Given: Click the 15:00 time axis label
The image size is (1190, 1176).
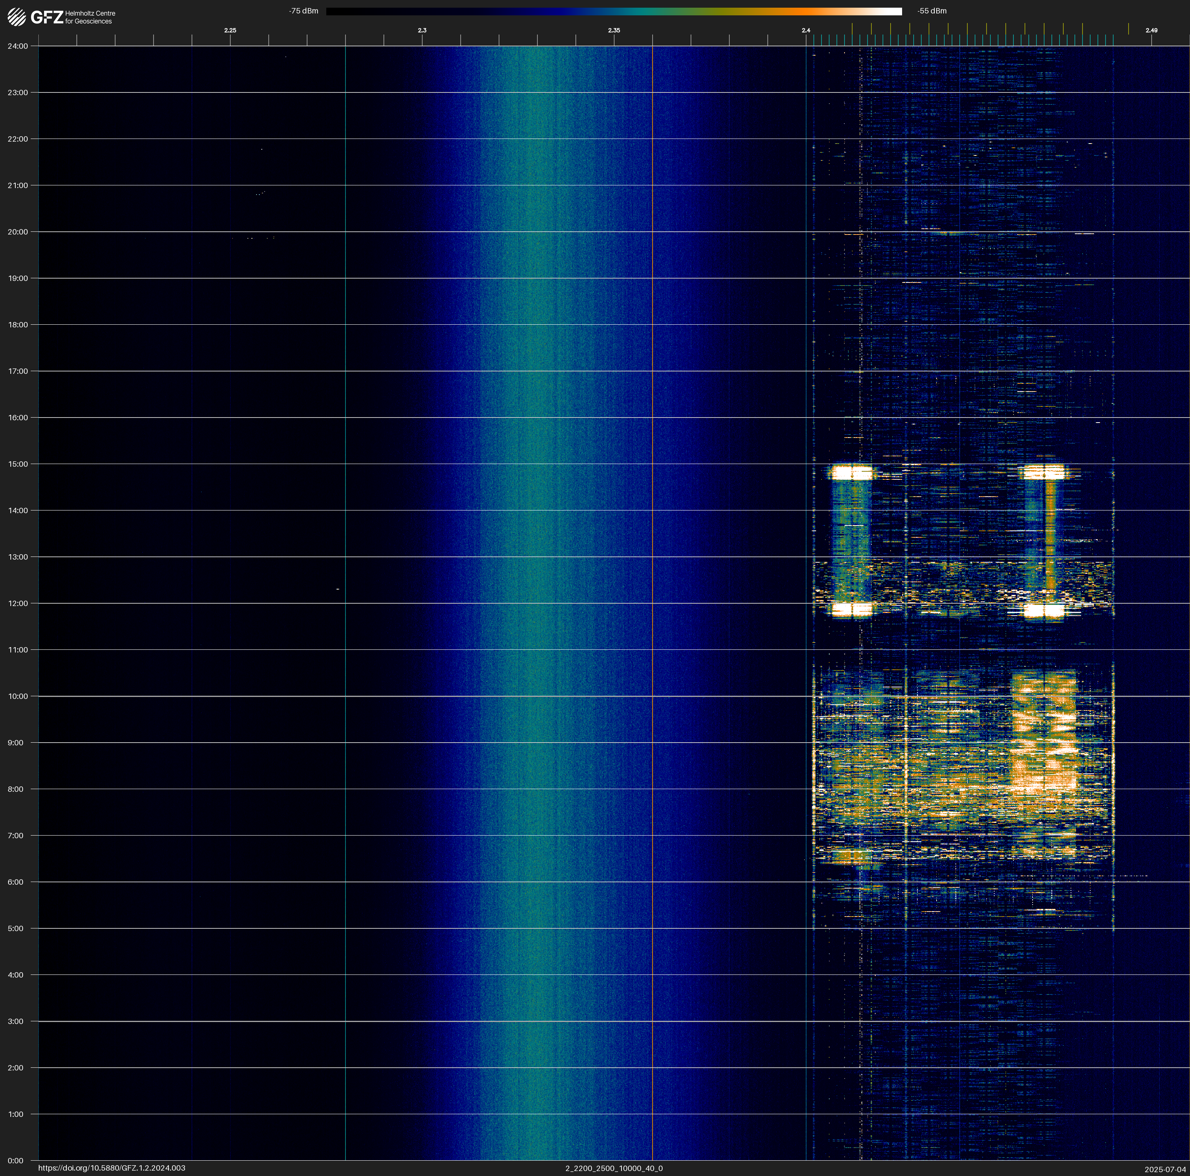Looking at the screenshot, I should 18,464.
